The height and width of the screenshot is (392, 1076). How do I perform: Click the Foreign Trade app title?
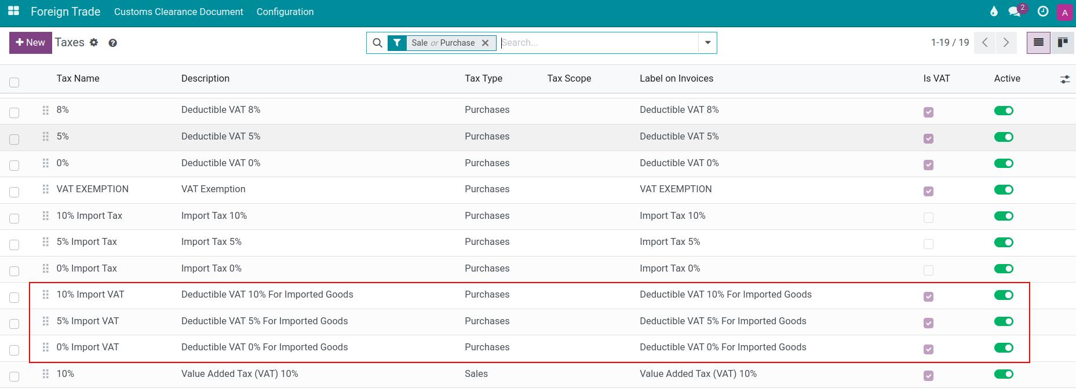point(65,12)
